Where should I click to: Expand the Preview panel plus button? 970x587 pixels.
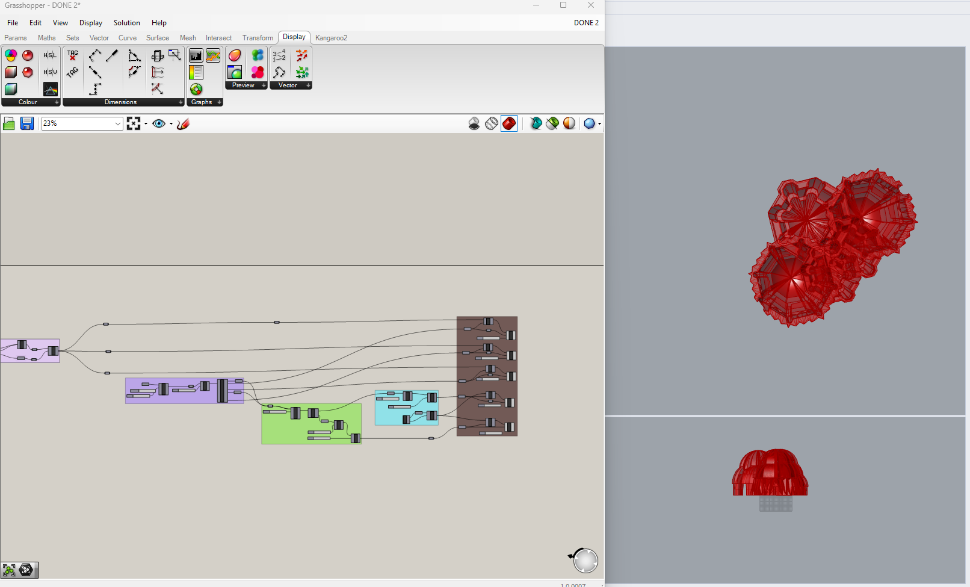[264, 85]
